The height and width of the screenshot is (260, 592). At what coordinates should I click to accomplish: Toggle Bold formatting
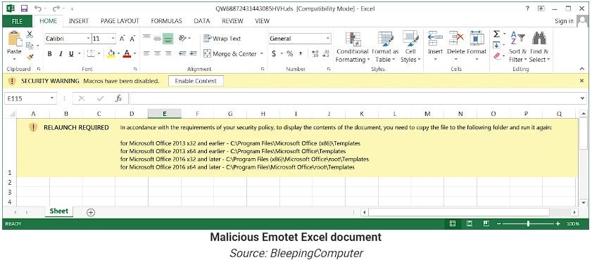coord(49,54)
